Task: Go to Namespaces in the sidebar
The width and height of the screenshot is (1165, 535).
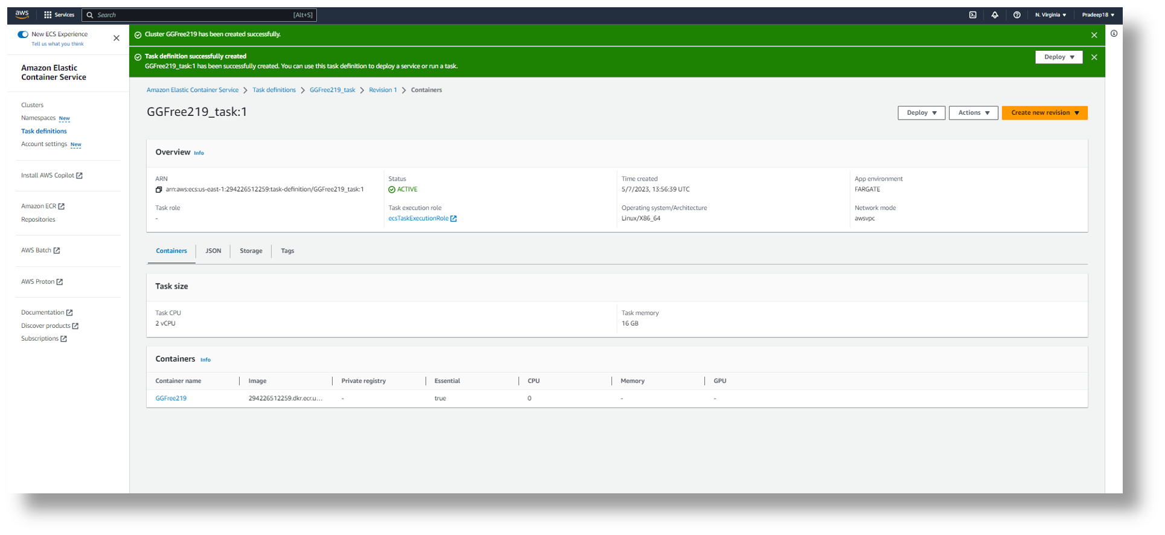Action: (38, 118)
